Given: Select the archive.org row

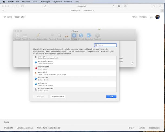Looking at the screenshot, I should click(x=75, y=84).
